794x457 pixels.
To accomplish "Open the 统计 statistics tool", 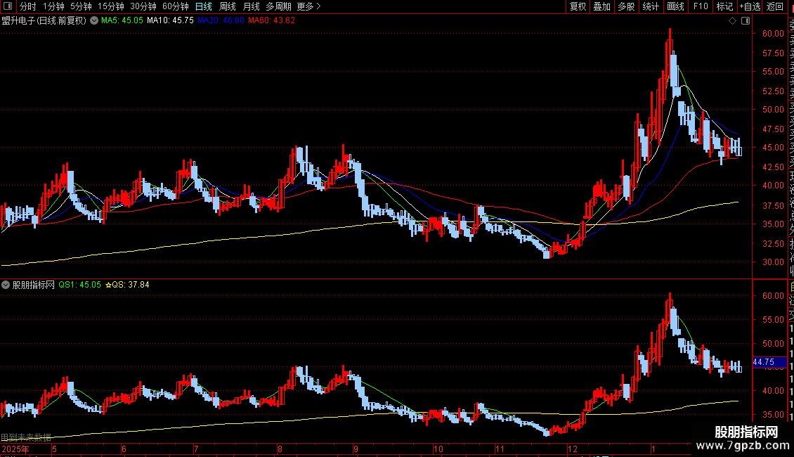I will click(x=651, y=6).
